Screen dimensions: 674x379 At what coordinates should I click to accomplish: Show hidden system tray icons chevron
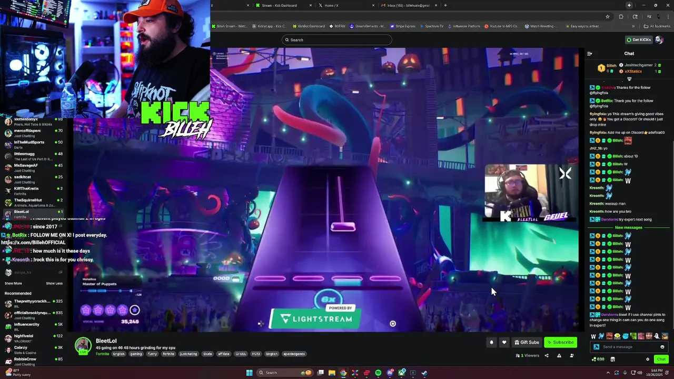click(x=608, y=373)
